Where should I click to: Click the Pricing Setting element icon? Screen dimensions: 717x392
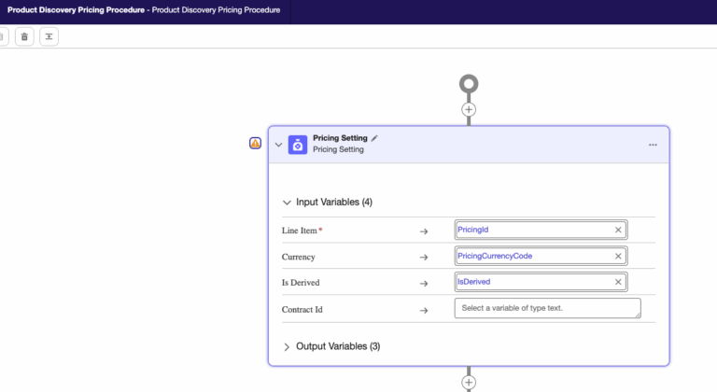(x=298, y=144)
